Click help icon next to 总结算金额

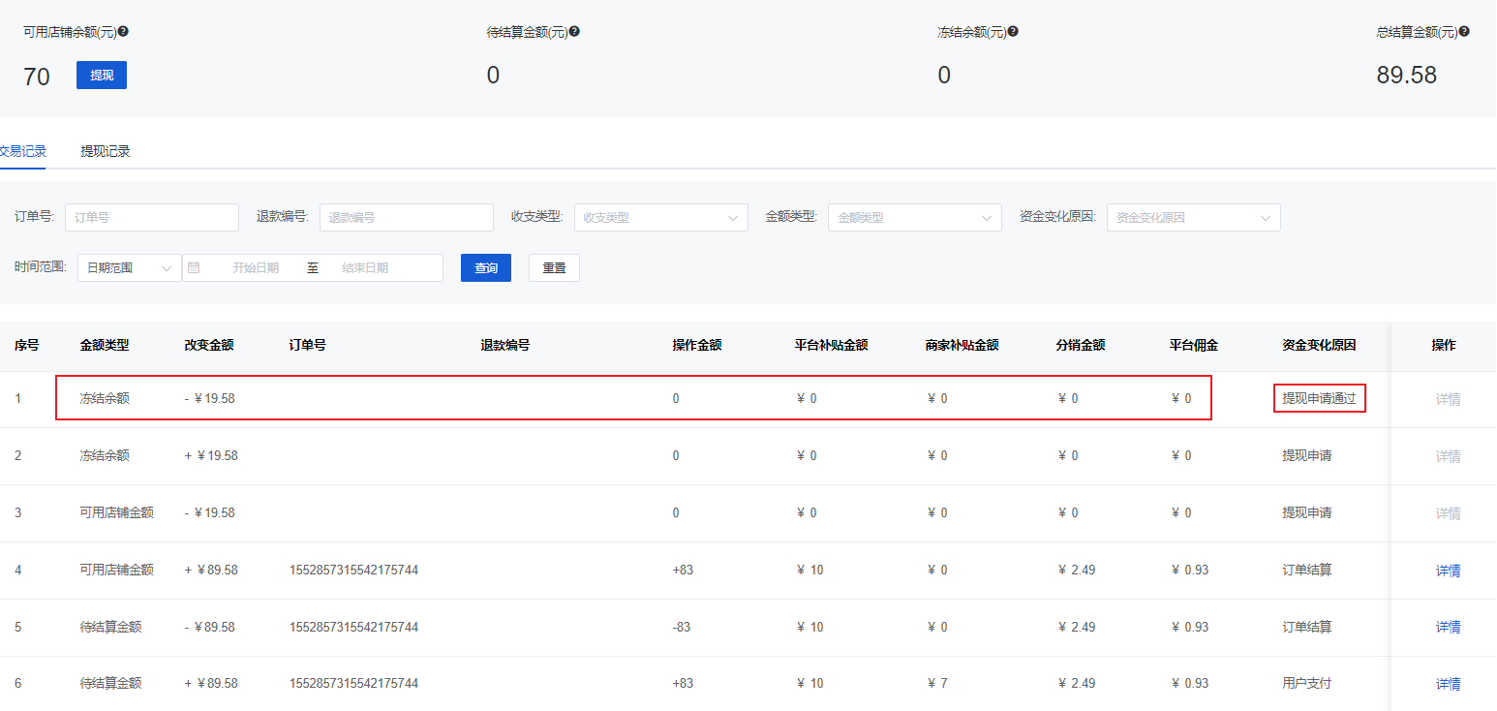click(1464, 32)
